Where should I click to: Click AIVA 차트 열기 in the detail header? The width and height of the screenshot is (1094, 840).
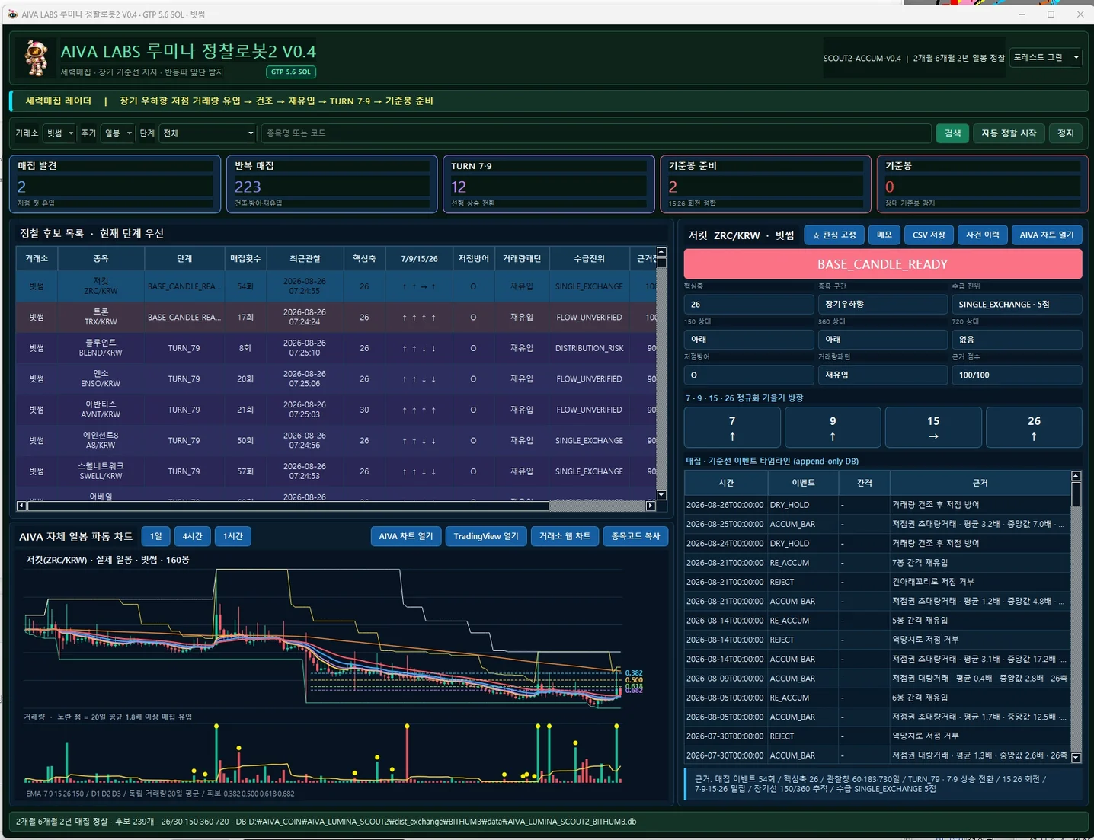[1047, 235]
